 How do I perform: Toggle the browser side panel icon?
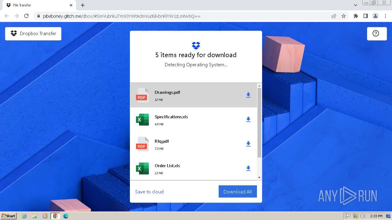365,16
